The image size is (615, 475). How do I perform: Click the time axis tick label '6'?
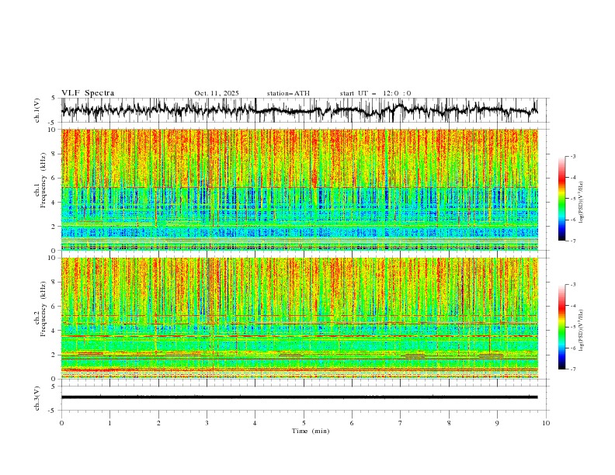(352, 423)
